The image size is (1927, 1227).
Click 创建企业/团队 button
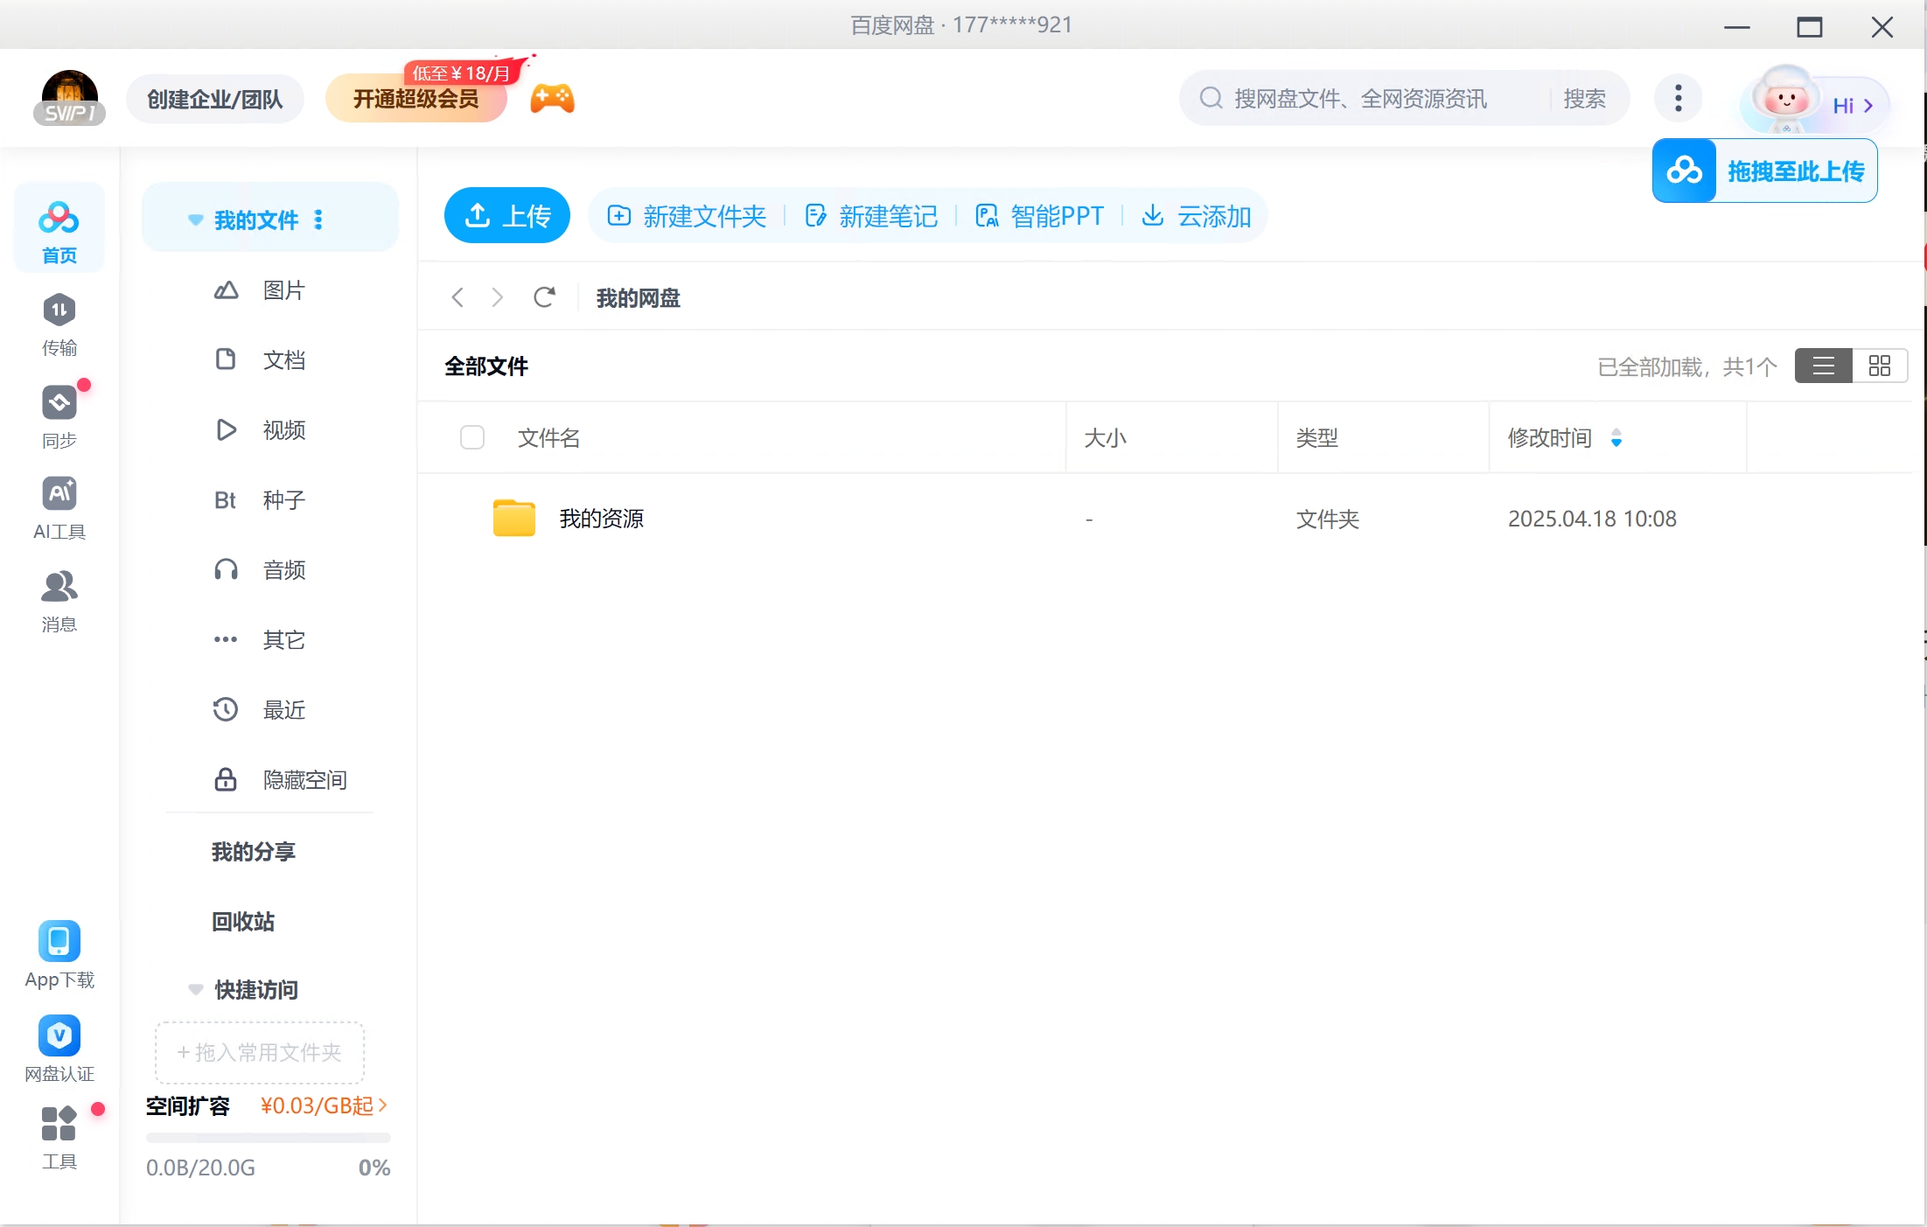point(215,99)
